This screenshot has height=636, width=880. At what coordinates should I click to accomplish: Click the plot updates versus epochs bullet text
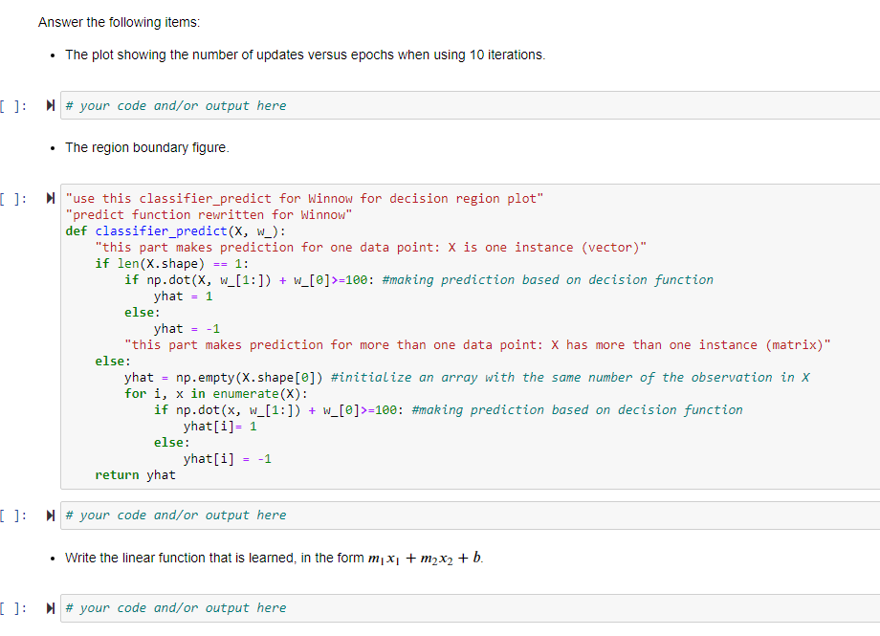coord(306,55)
